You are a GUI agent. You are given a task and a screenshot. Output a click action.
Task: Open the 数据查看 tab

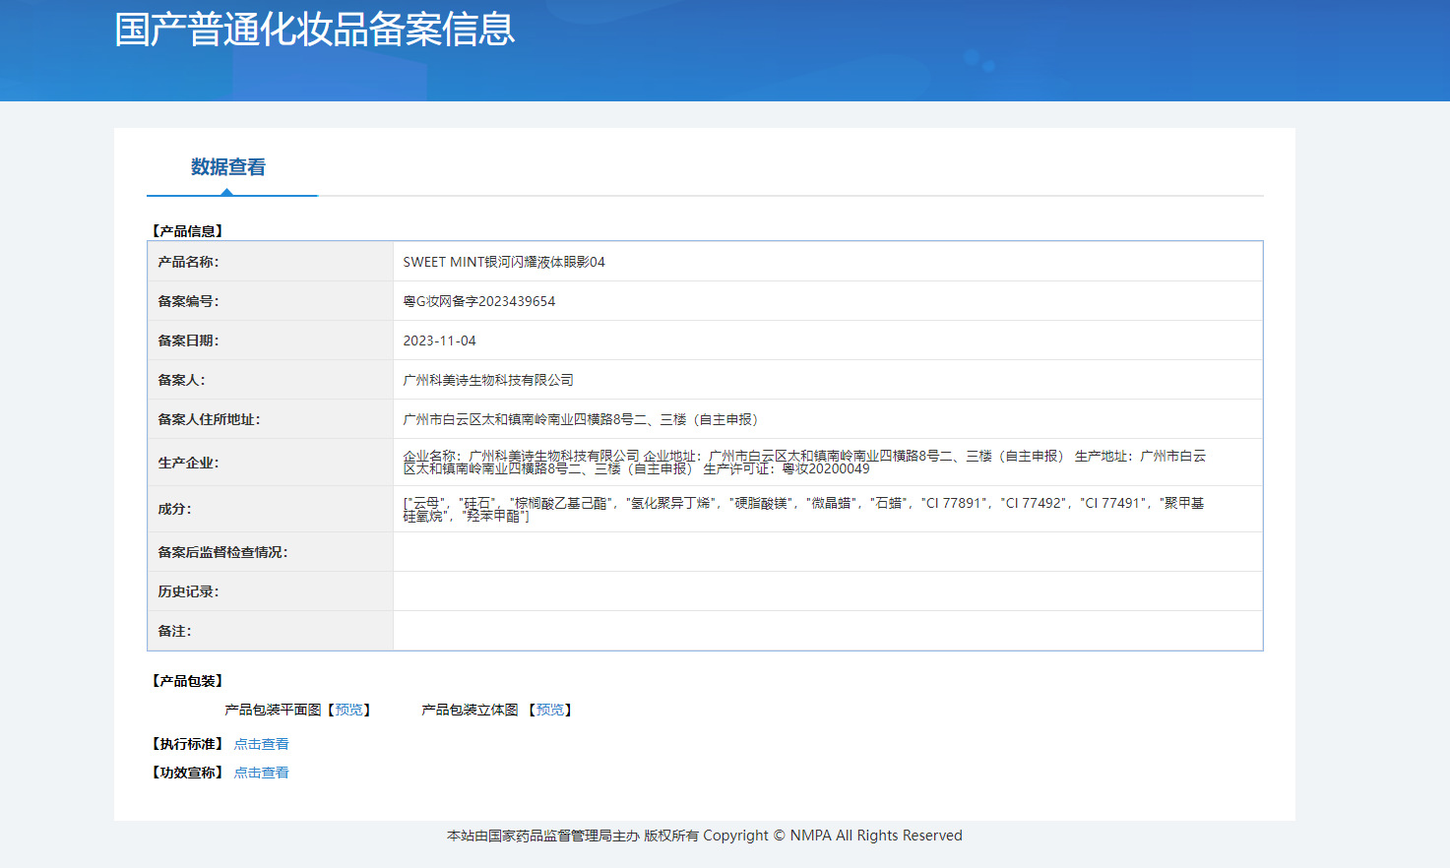click(x=228, y=167)
